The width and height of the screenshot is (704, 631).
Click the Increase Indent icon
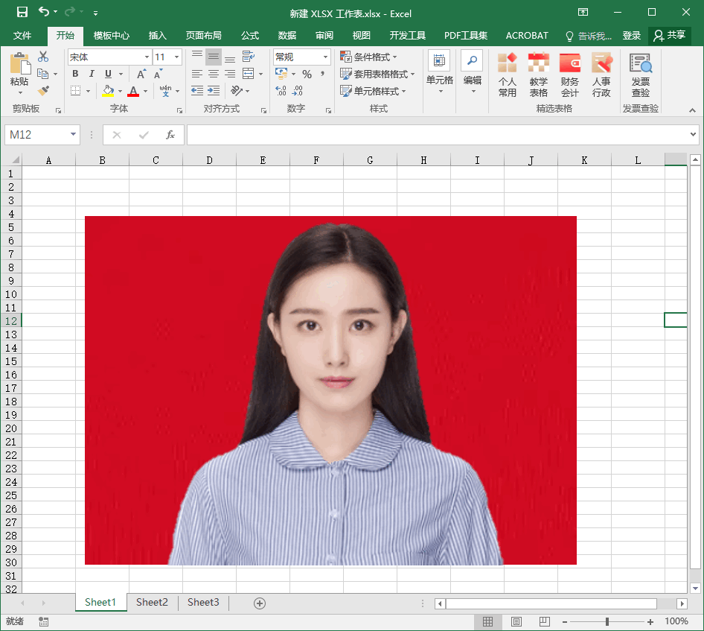click(214, 91)
